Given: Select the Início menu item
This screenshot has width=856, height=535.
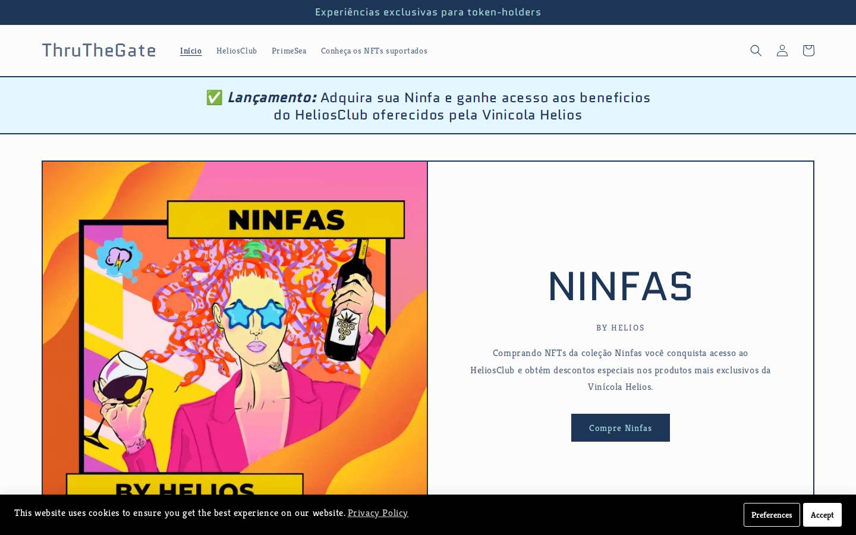Looking at the screenshot, I should point(191,51).
